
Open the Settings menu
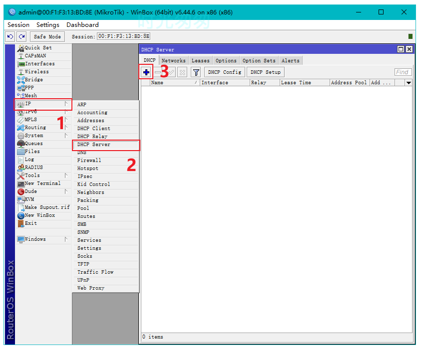[48, 25]
